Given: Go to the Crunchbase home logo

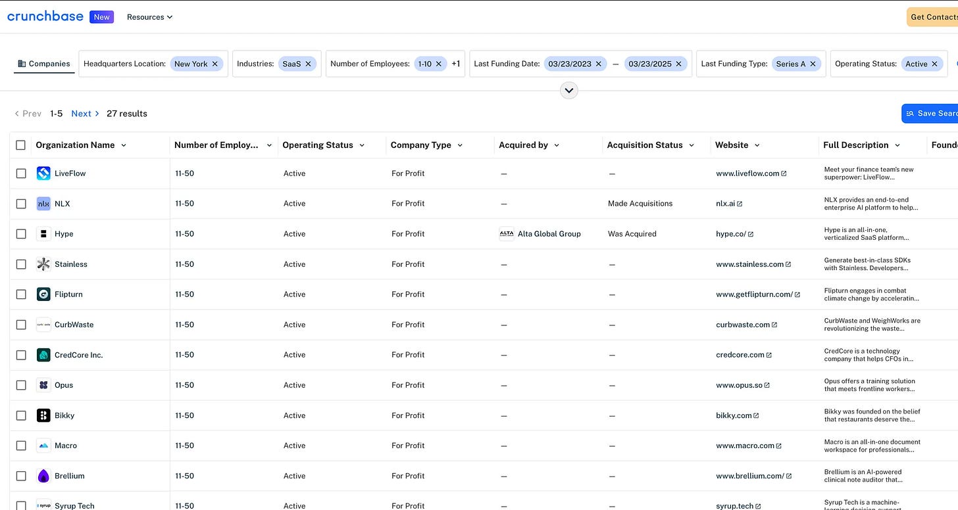Looking at the screenshot, I should click(45, 16).
